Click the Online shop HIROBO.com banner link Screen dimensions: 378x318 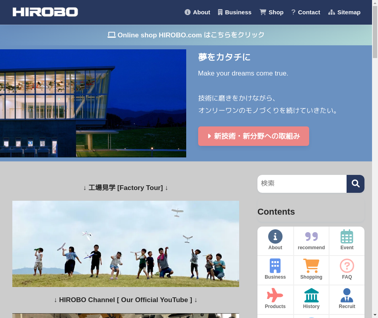point(186,35)
